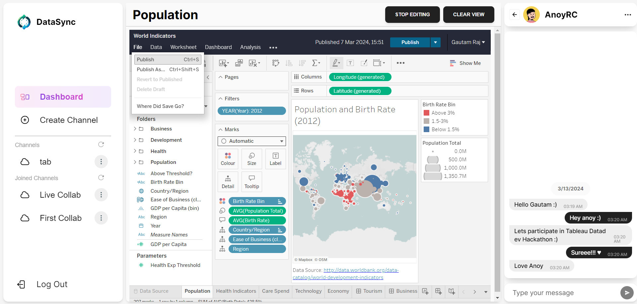Open the sheet list dropdown arrow

486,292
